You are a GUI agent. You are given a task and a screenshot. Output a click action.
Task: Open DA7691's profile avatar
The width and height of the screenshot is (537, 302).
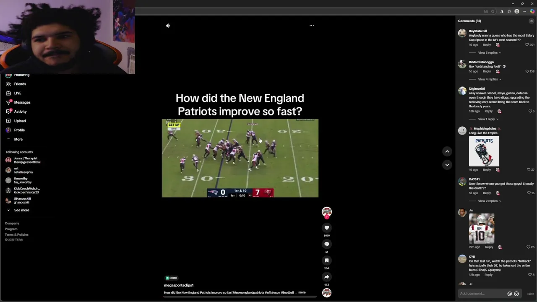point(462,182)
